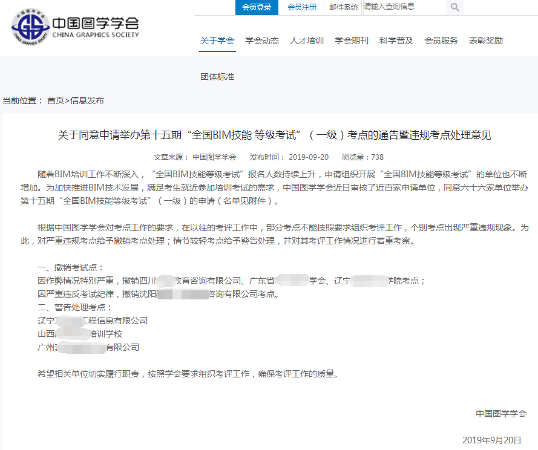This screenshot has height=450, width=538.
Task: Select the 会员登录 login button
Action: pos(256,8)
